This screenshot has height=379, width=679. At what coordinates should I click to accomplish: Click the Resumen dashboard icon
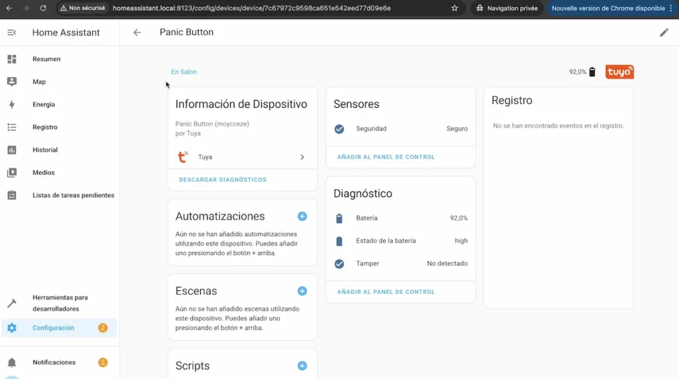tap(12, 59)
